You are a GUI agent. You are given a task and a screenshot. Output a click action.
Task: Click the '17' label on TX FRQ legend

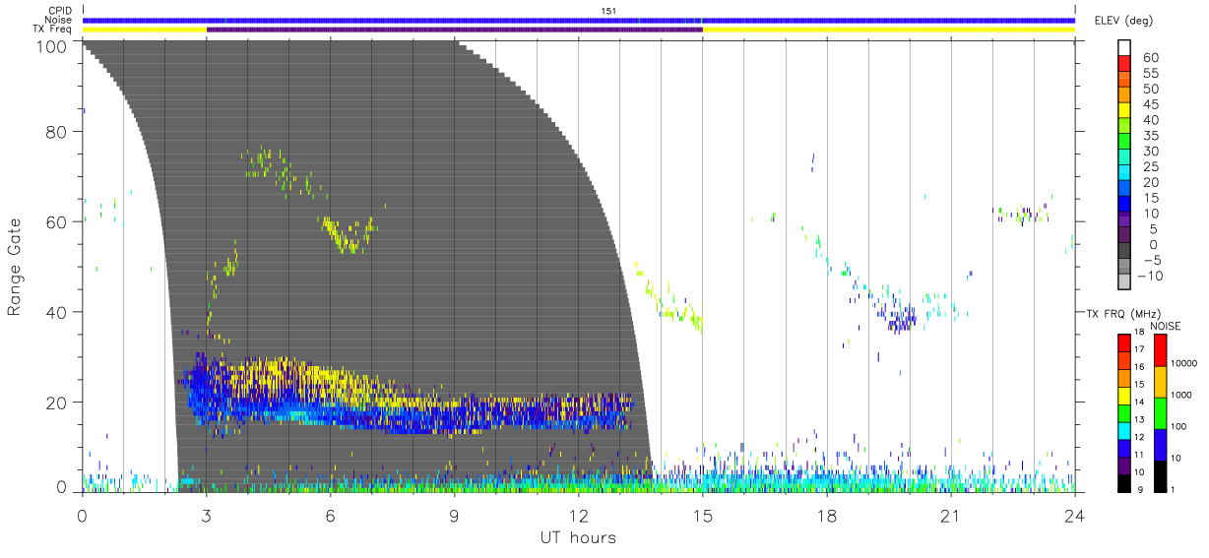coord(1140,350)
